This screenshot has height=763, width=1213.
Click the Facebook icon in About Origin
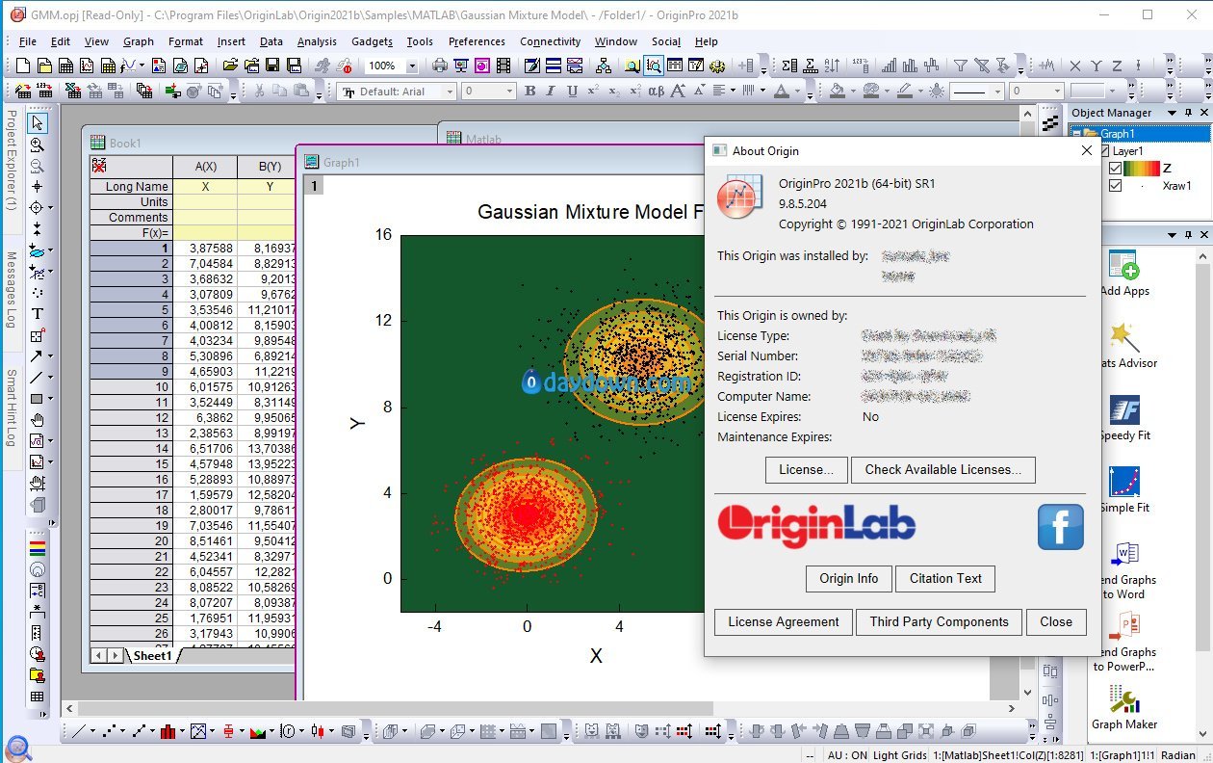pos(1060,527)
